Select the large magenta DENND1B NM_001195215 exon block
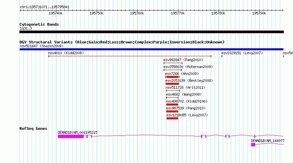Viewport: 293px width, 163px height. pyautogui.click(x=71, y=136)
